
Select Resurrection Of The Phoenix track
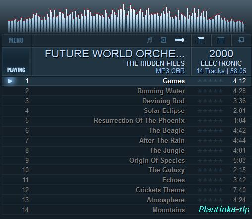point(126,121)
